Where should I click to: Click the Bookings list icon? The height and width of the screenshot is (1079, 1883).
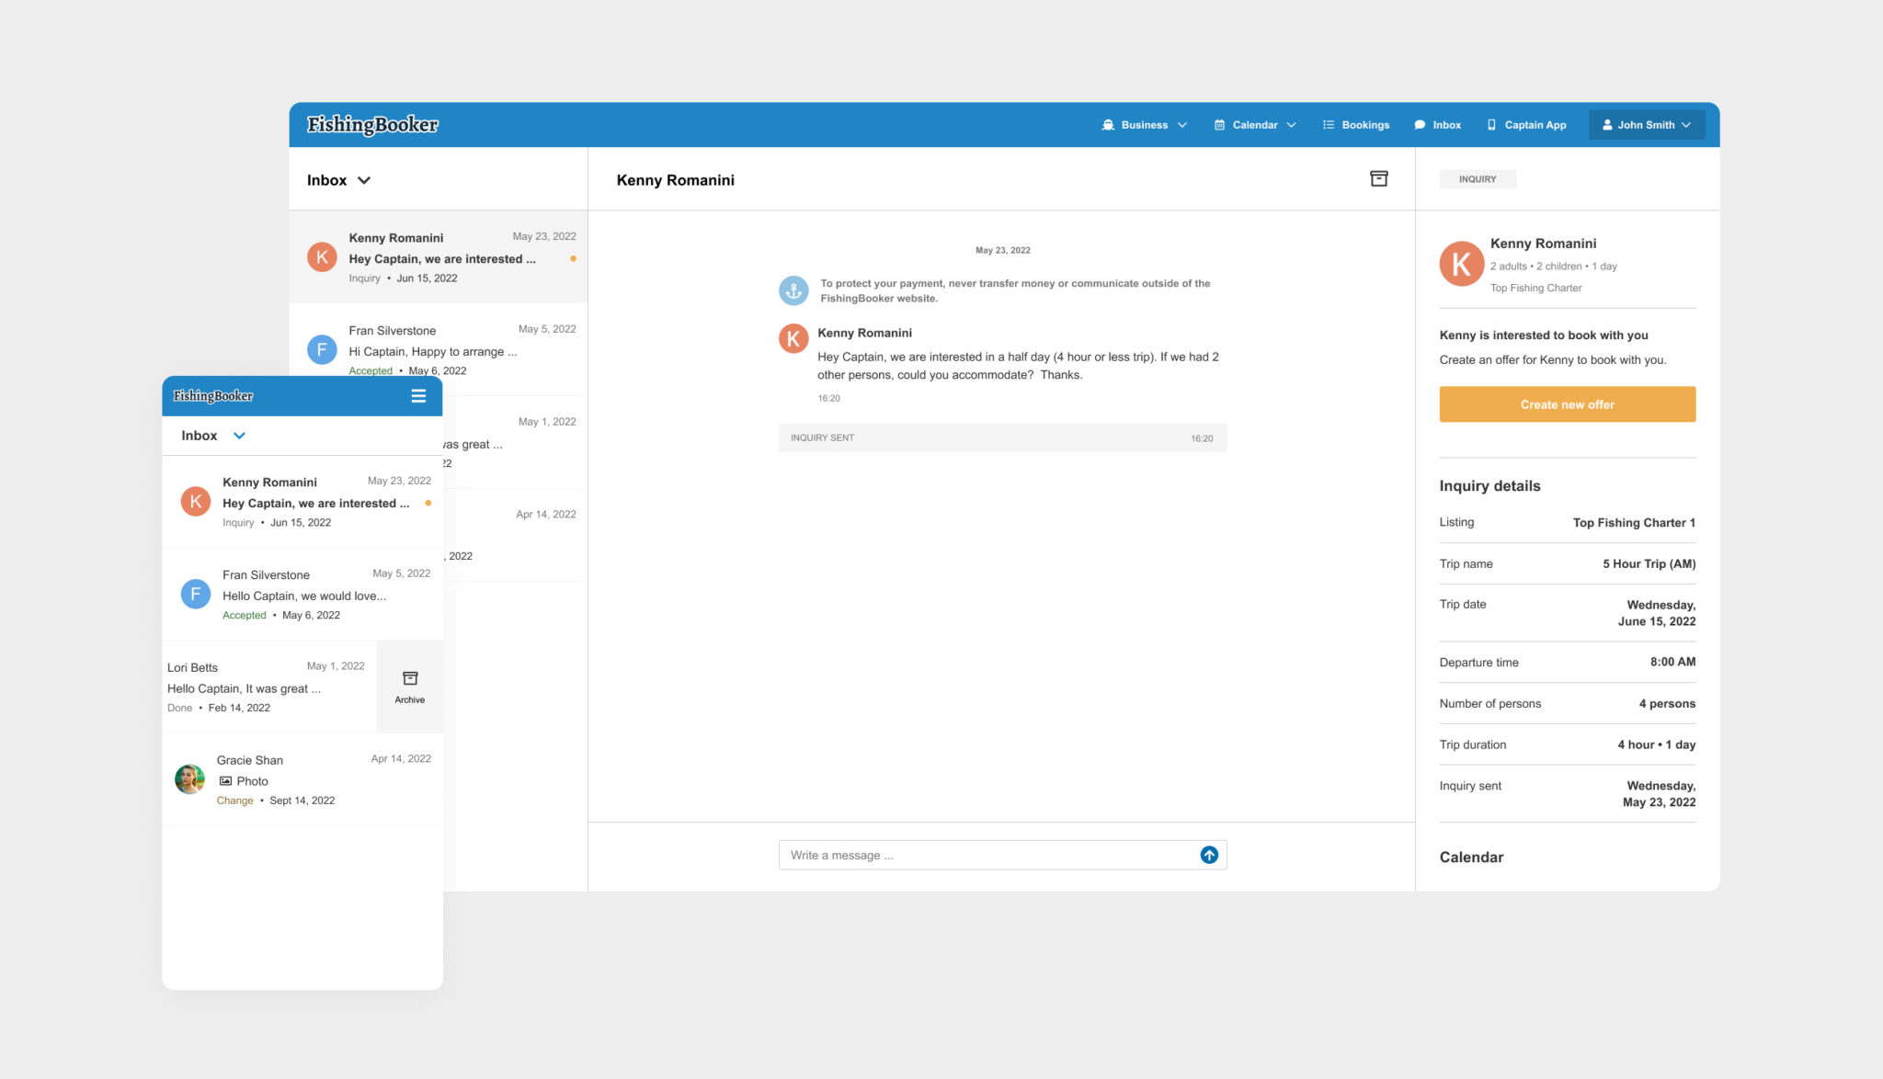click(x=1327, y=124)
